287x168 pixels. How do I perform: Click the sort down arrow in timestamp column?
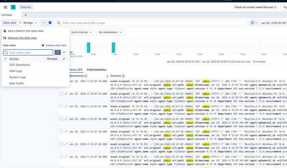pos(107,76)
